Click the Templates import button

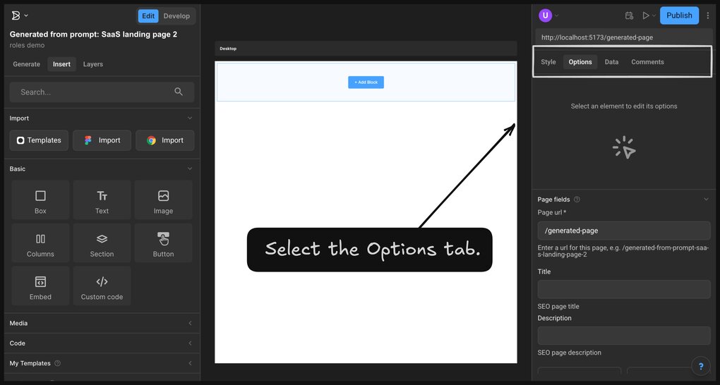click(39, 140)
